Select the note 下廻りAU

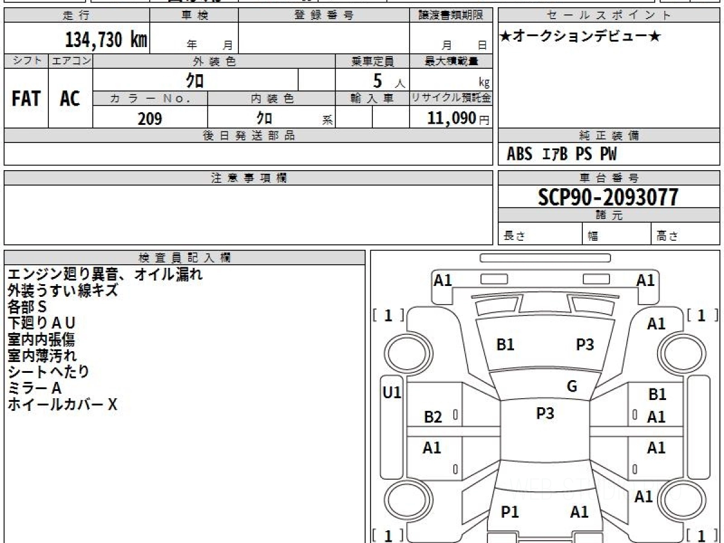[42, 323]
